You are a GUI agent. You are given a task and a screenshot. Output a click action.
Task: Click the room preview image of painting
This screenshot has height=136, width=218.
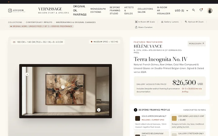click(65, 91)
